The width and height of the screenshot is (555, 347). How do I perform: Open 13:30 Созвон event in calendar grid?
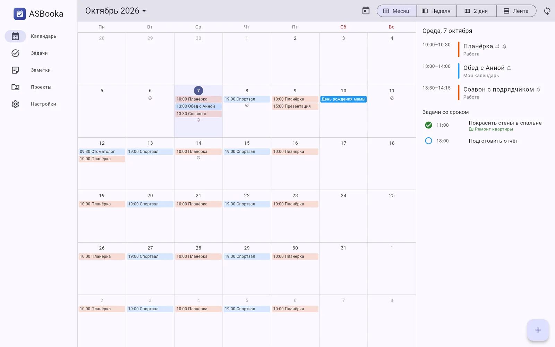(x=198, y=114)
